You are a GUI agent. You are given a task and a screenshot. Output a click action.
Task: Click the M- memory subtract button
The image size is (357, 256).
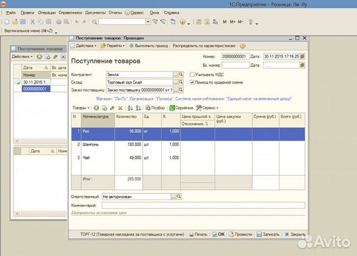240,22
